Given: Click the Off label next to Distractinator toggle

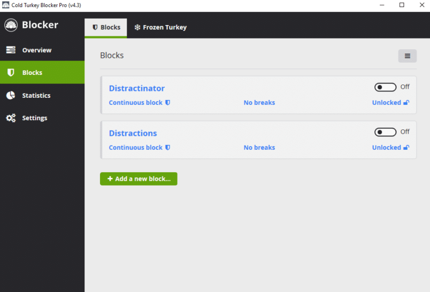Looking at the screenshot, I should (405, 87).
